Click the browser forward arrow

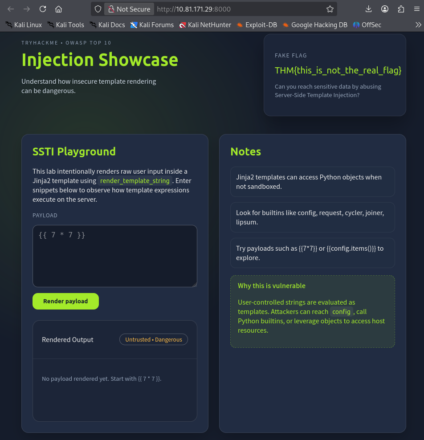[27, 9]
